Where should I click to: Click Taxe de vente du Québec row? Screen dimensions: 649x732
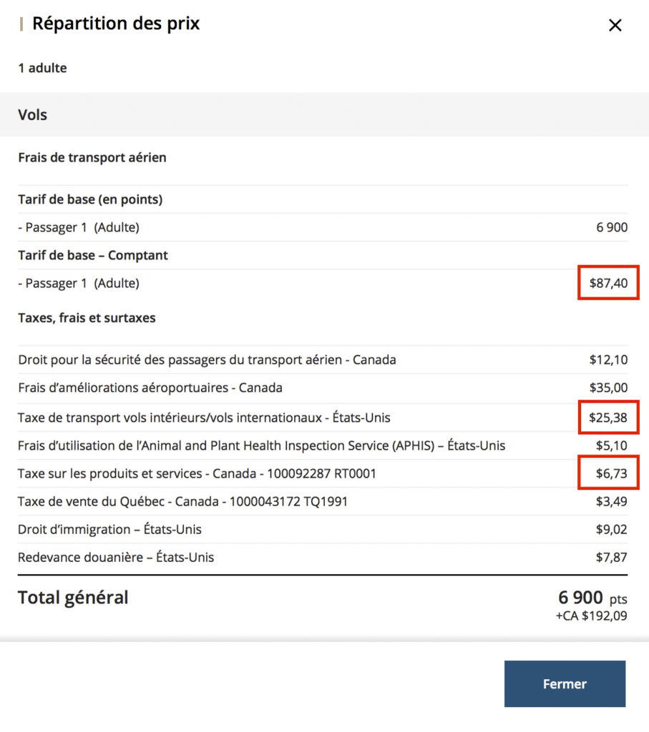182,501
